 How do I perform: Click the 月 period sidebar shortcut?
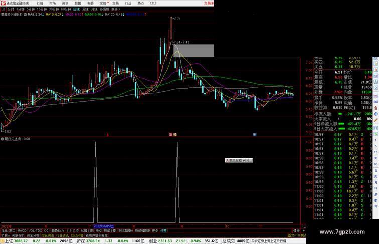pyautogui.click(x=376, y=183)
